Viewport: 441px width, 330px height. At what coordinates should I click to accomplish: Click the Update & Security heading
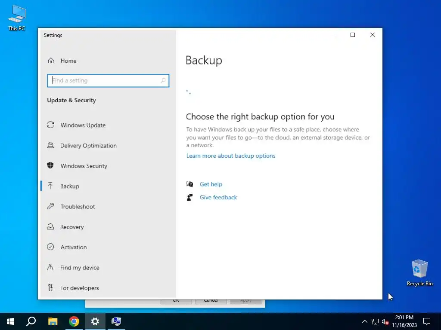(x=71, y=100)
